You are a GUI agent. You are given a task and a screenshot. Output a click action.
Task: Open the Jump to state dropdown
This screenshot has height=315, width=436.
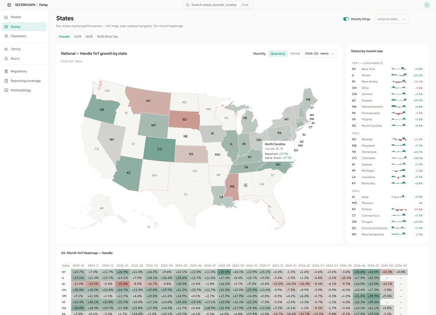391,19
